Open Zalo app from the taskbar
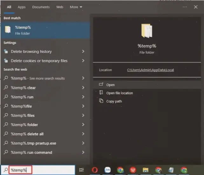This screenshot has width=204, height=175. [107, 170]
